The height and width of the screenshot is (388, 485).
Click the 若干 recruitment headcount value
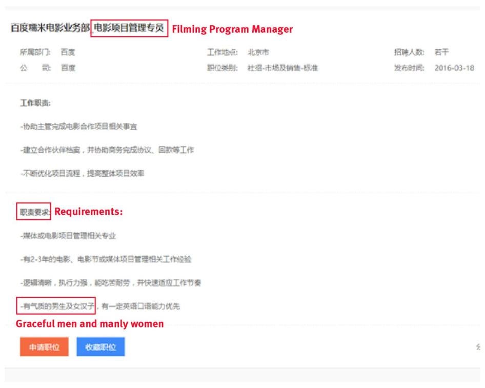441,52
